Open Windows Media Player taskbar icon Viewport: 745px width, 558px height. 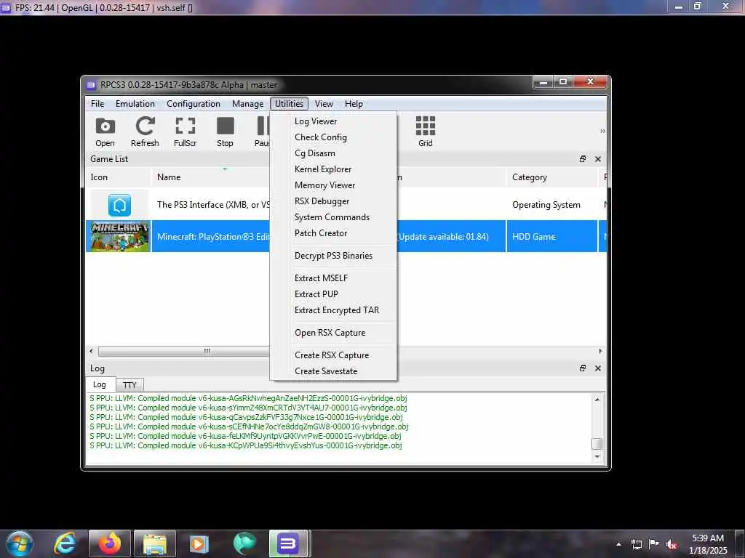click(x=199, y=543)
